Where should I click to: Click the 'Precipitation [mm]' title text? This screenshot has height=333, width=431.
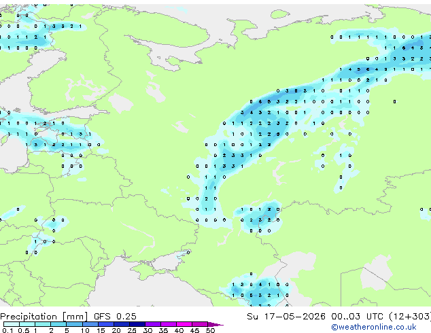(44, 317)
